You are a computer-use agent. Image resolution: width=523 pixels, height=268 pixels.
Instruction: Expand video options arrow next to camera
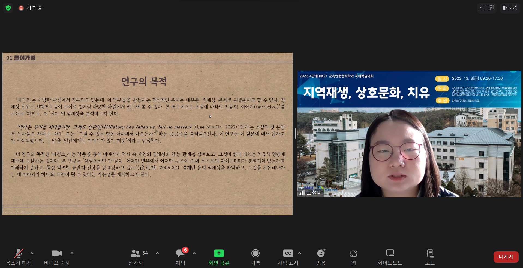click(72, 253)
